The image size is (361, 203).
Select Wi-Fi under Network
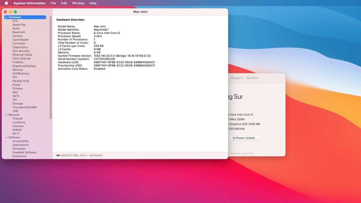coord(16,133)
